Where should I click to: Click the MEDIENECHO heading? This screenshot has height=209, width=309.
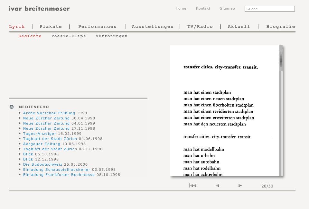34,107
